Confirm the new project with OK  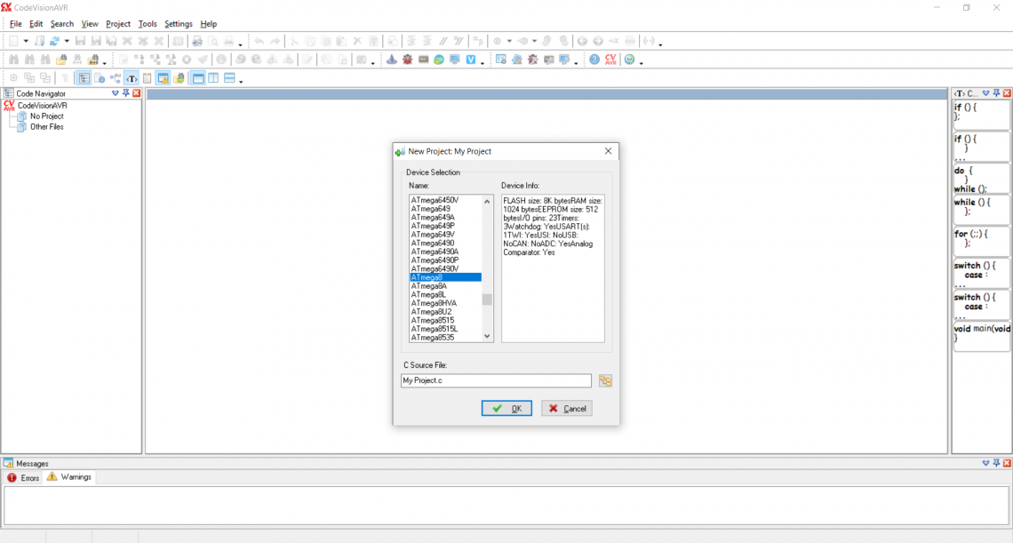(506, 409)
